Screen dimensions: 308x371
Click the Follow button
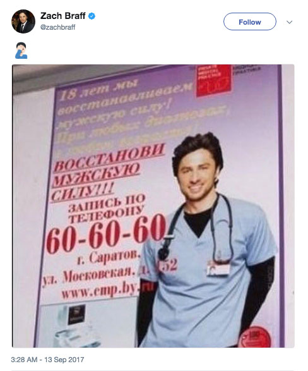pyautogui.click(x=250, y=21)
